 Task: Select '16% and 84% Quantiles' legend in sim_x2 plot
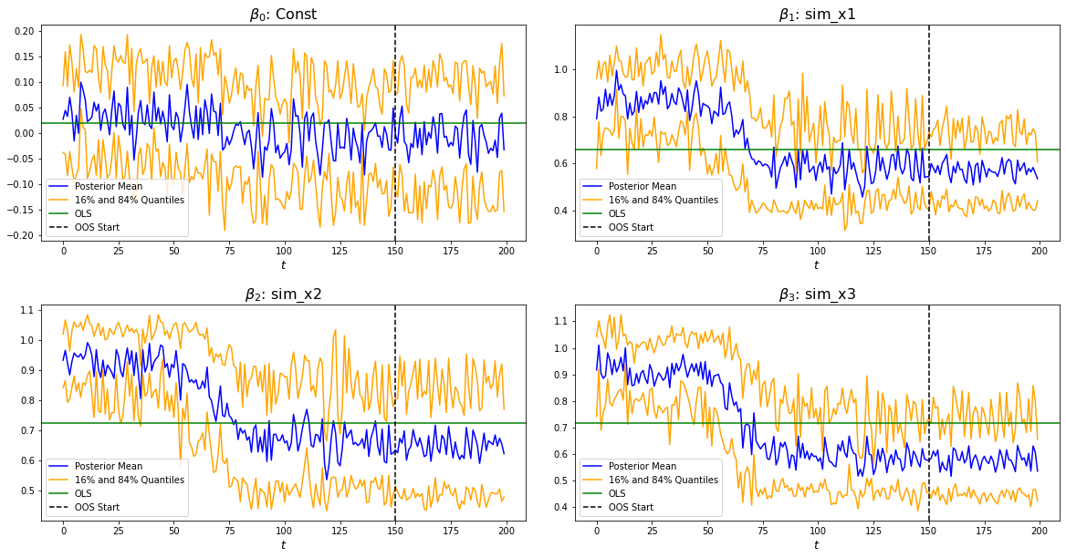116,480
